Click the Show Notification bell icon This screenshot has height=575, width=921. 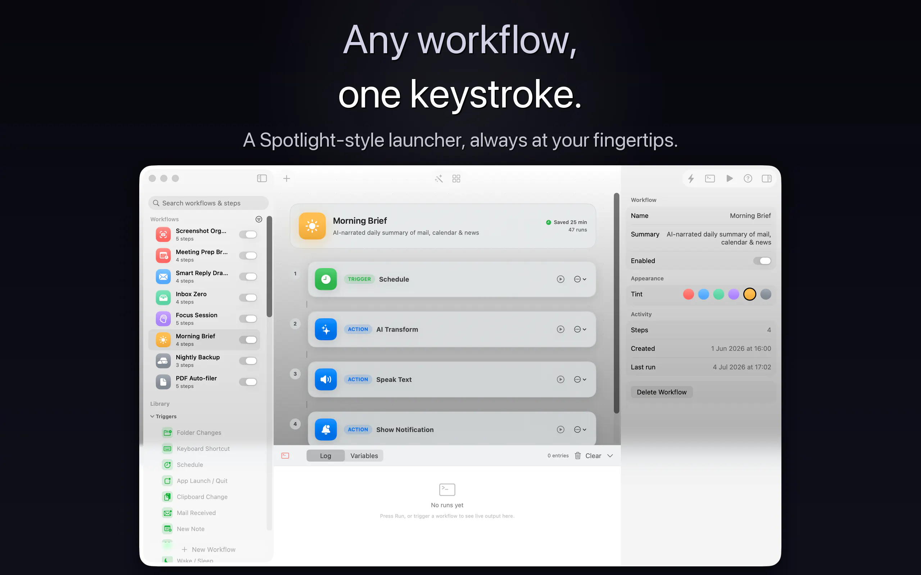pos(326,430)
